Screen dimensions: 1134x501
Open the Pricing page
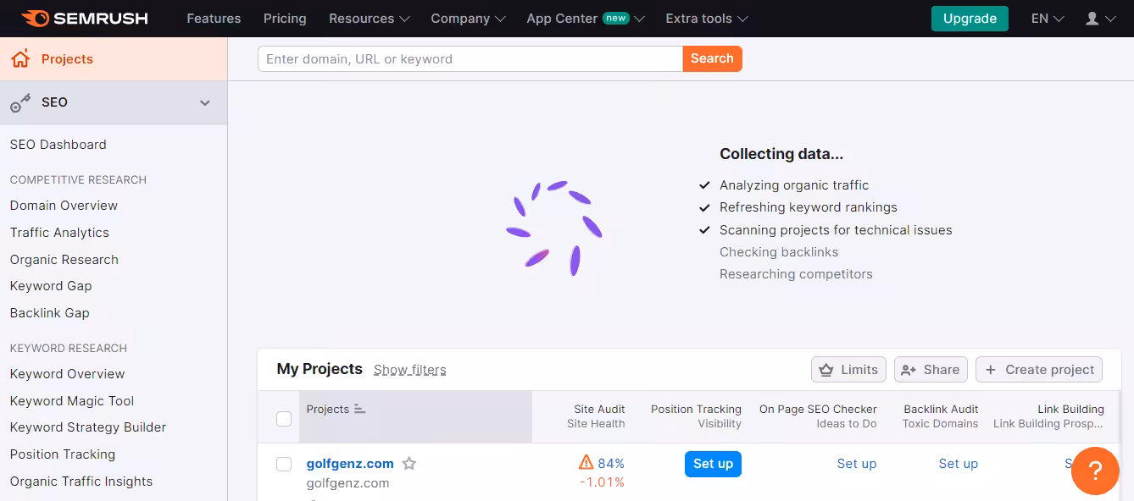pyautogui.click(x=285, y=19)
